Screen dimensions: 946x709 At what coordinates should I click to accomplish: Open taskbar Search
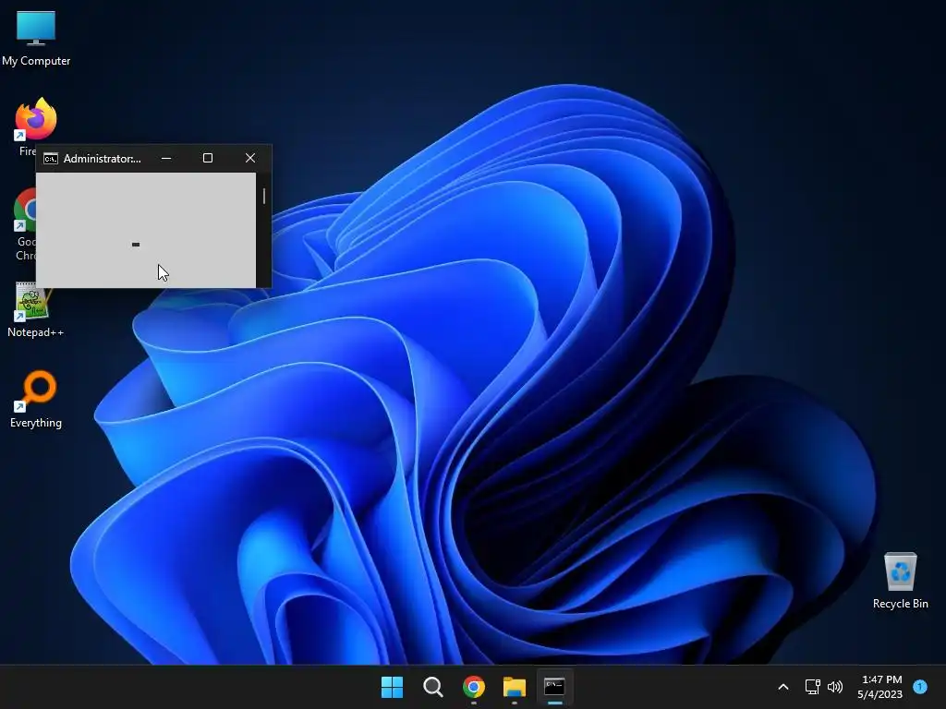(432, 687)
